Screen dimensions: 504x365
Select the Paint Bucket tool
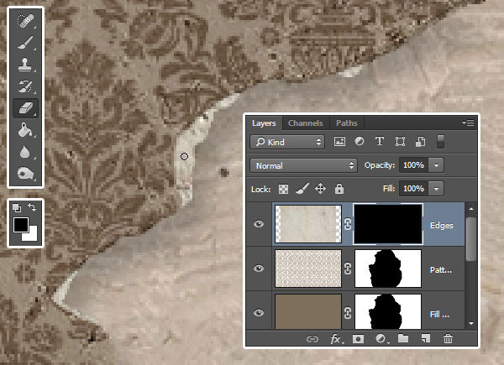25,131
